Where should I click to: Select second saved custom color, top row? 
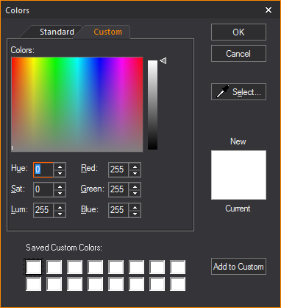click(54, 267)
